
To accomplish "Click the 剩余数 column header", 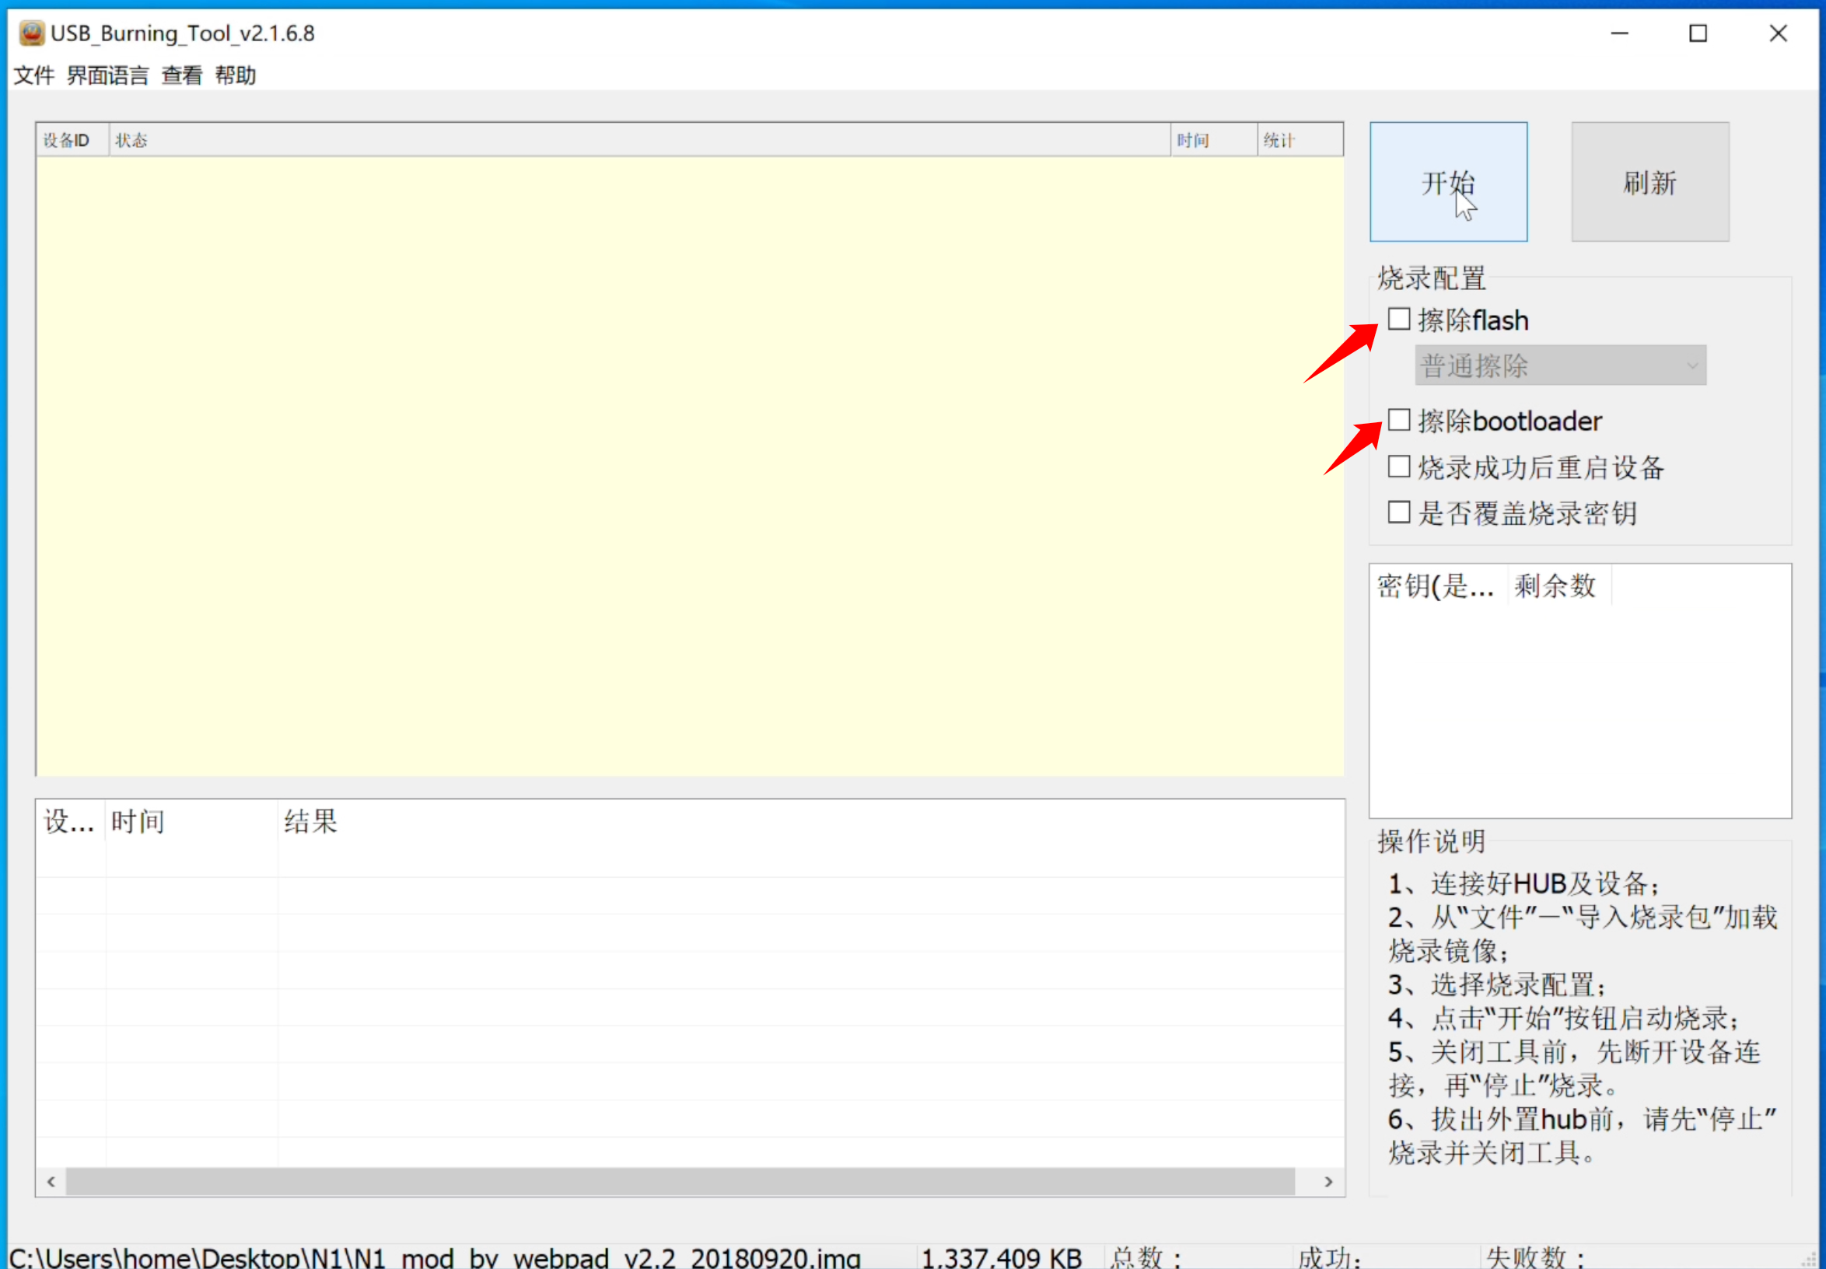I will point(1555,586).
